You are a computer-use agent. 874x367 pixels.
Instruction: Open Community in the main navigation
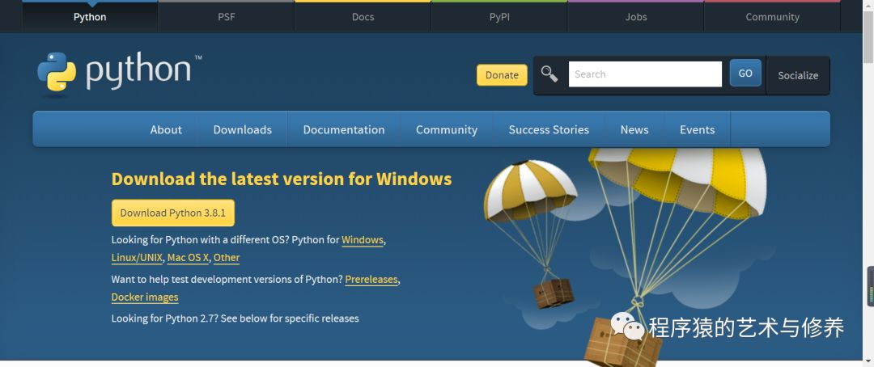click(447, 129)
